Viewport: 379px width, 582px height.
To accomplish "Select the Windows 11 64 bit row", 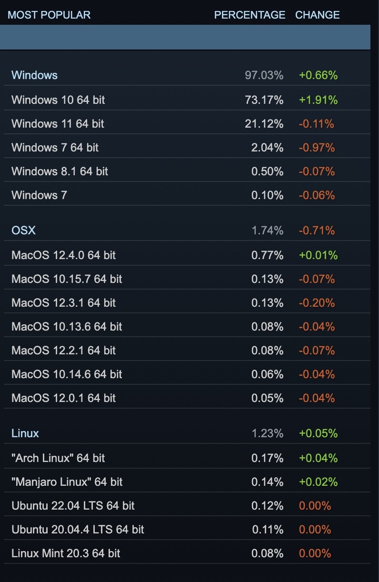I will click(x=187, y=123).
